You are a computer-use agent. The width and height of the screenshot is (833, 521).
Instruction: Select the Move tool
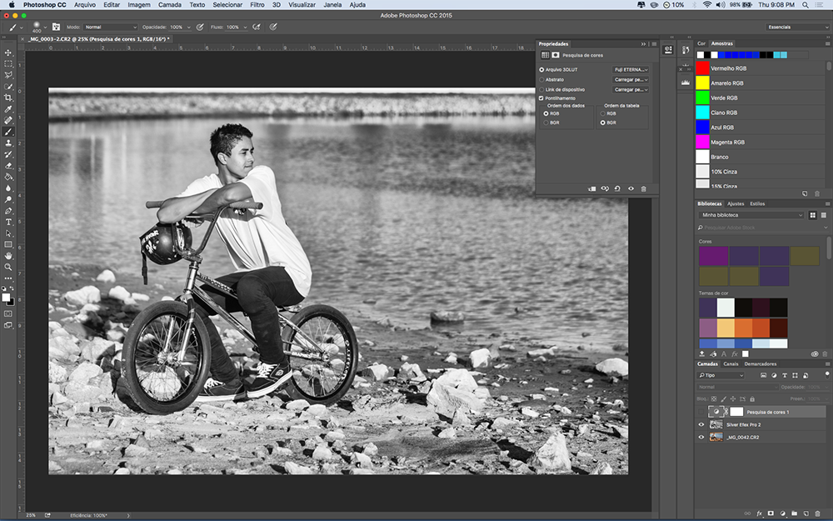(x=8, y=53)
